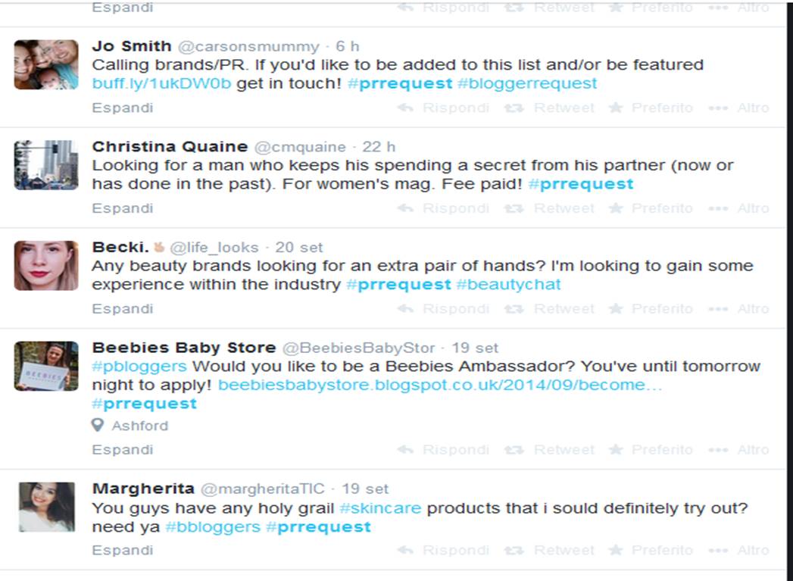
Task: Favorite Jo Smith's tweet with Preferito star
Action: click(x=651, y=108)
